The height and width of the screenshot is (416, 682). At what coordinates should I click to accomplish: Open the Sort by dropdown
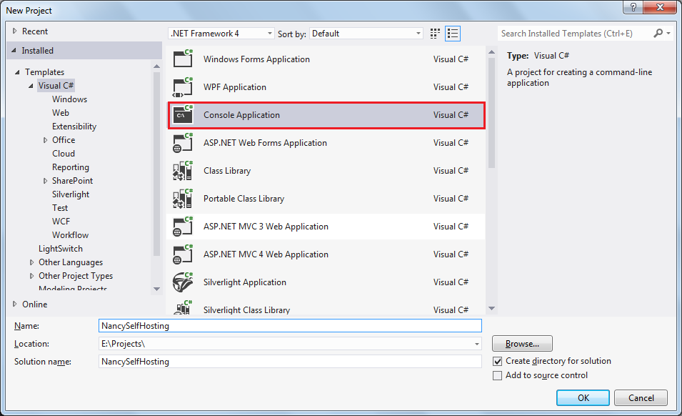pyautogui.click(x=366, y=34)
